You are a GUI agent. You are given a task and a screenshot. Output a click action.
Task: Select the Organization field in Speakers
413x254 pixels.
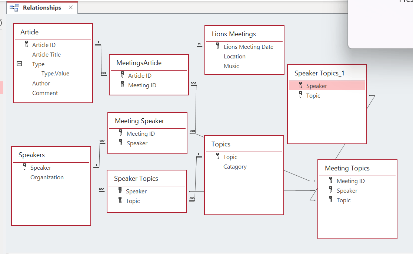(x=47, y=177)
